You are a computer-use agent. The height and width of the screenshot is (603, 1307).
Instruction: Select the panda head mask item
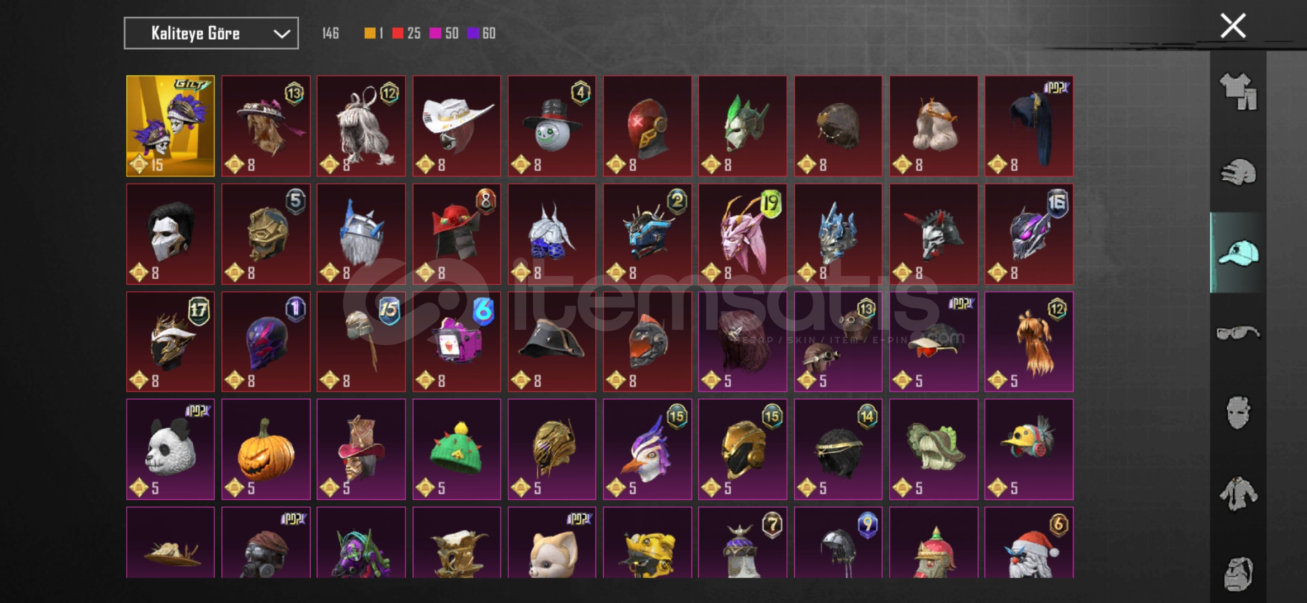pyautogui.click(x=170, y=449)
